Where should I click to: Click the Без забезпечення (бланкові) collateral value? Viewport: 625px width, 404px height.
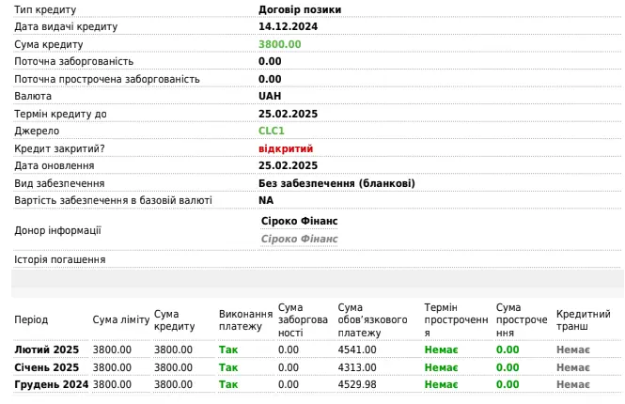tap(336, 183)
